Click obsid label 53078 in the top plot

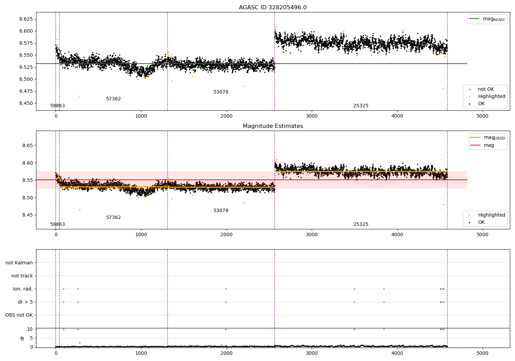[x=221, y=92]
